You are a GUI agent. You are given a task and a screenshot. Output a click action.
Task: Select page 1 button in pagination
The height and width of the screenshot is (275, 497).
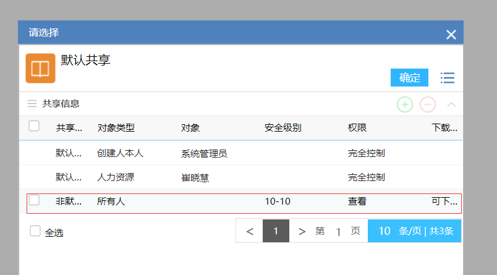coord(276,231)
